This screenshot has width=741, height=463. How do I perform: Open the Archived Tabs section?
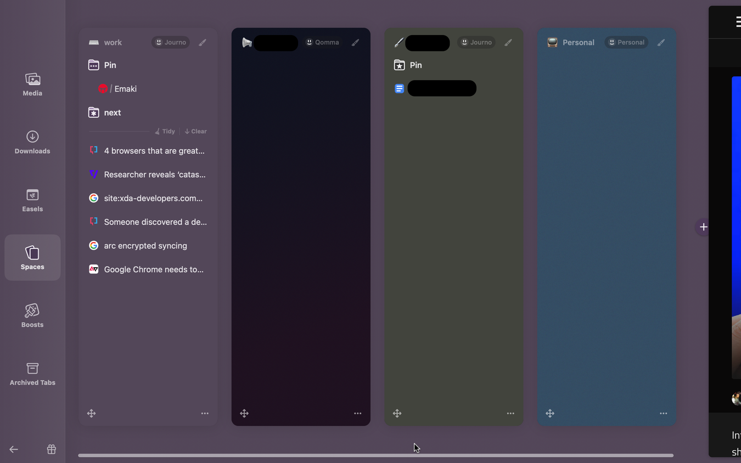coord(32,374)
